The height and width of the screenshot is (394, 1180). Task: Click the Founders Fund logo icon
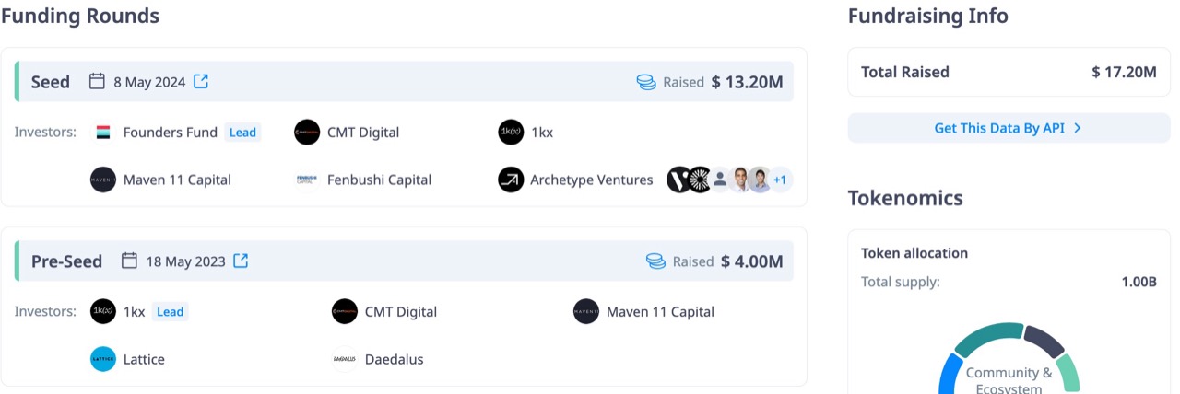point(103,133)
